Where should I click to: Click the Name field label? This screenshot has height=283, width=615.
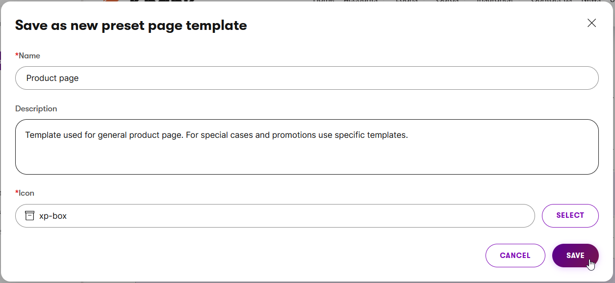point(29,56)
